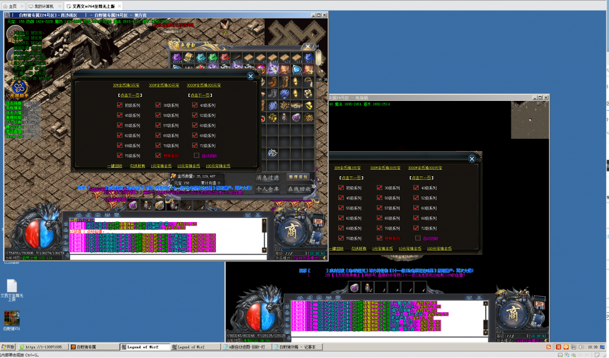Switch to A版自动进图 taskbar item

tap(248, 347)
